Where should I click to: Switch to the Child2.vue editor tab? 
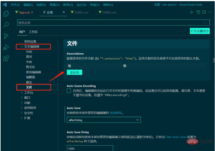pos(107,12)
